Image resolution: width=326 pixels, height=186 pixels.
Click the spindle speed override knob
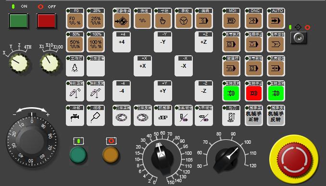pos(226,160)
